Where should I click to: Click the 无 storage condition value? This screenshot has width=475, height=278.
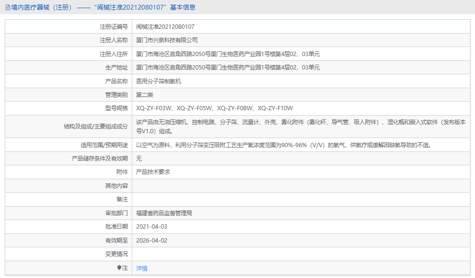tap(139, 159)
